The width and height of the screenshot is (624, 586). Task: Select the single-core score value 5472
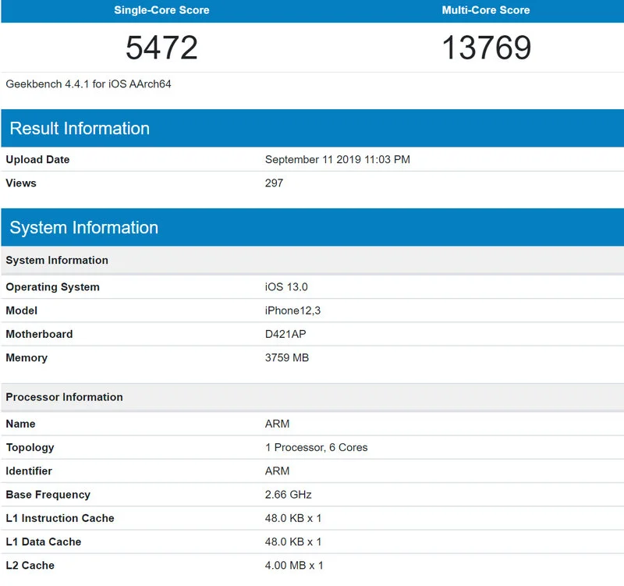160,47
